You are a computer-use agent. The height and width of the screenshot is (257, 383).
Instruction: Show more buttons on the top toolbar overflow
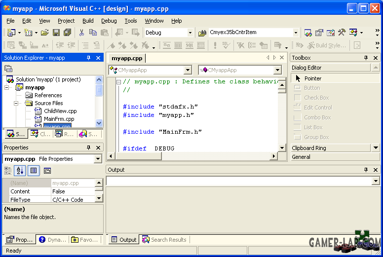378,33
